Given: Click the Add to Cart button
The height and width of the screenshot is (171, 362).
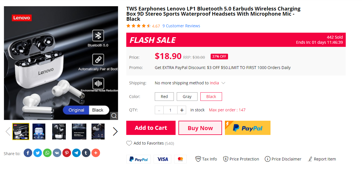Looking at the screenshot, I should tap(151, 128).
